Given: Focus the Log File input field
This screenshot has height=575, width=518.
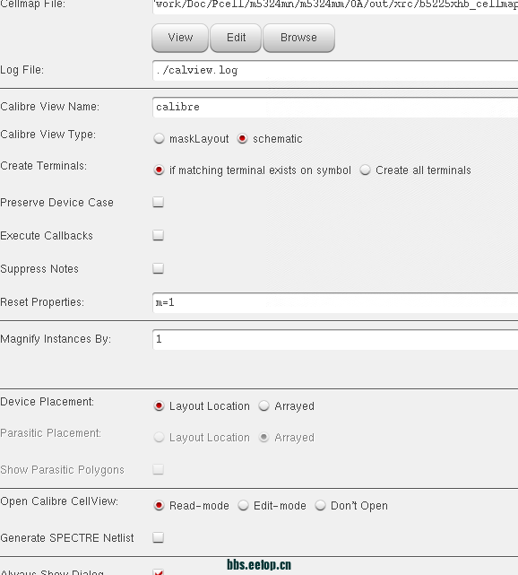Looking at the screenshot, I should coord(335,70).
